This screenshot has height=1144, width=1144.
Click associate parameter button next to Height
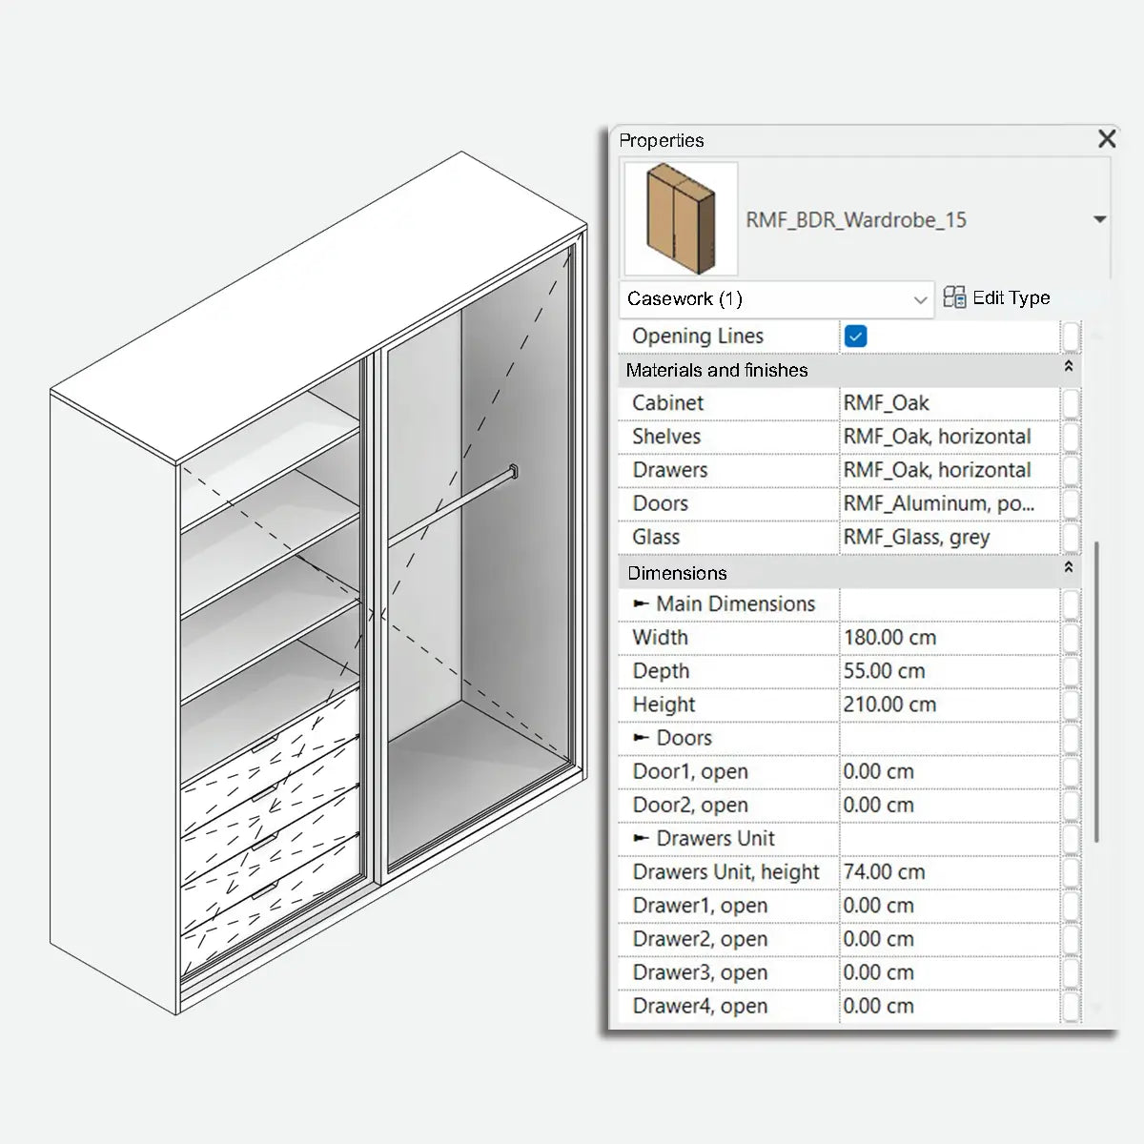click(1072, 705)
